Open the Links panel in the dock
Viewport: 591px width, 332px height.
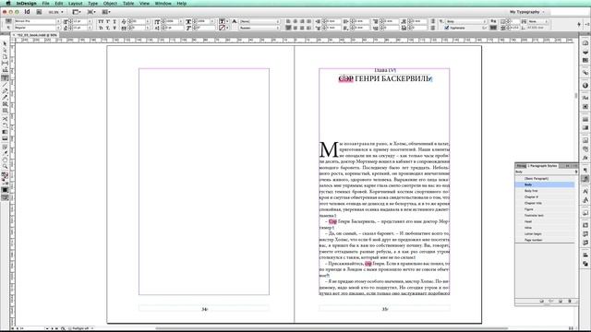[585, 73]
